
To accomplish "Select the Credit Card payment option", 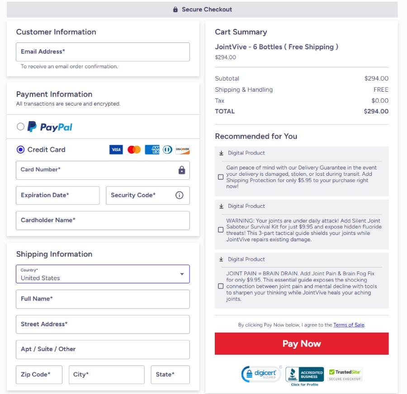I will [x=20, y=150].
